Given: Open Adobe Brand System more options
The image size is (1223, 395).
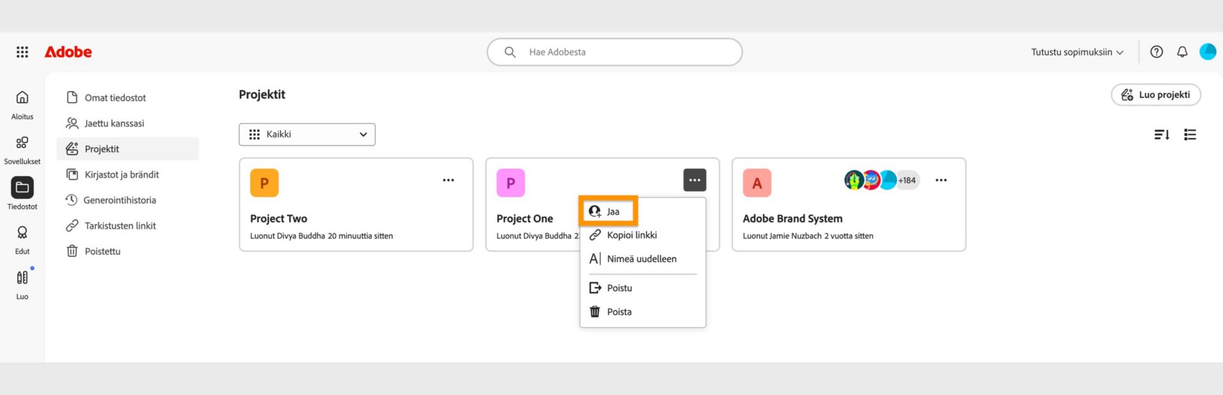Looking at the screenshot, I should point(941,180).
